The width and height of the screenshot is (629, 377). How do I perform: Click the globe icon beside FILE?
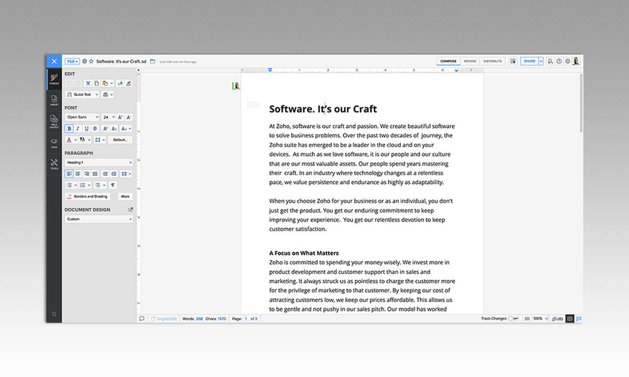click(84, 61)
